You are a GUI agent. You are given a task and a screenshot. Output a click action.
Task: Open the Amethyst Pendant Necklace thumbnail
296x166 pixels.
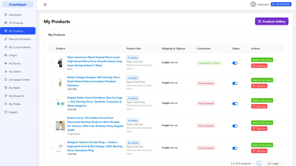(60, 83)
